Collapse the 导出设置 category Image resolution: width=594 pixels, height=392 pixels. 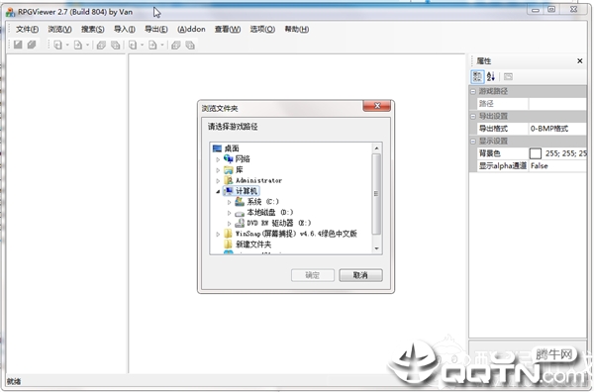click(473, 116)
